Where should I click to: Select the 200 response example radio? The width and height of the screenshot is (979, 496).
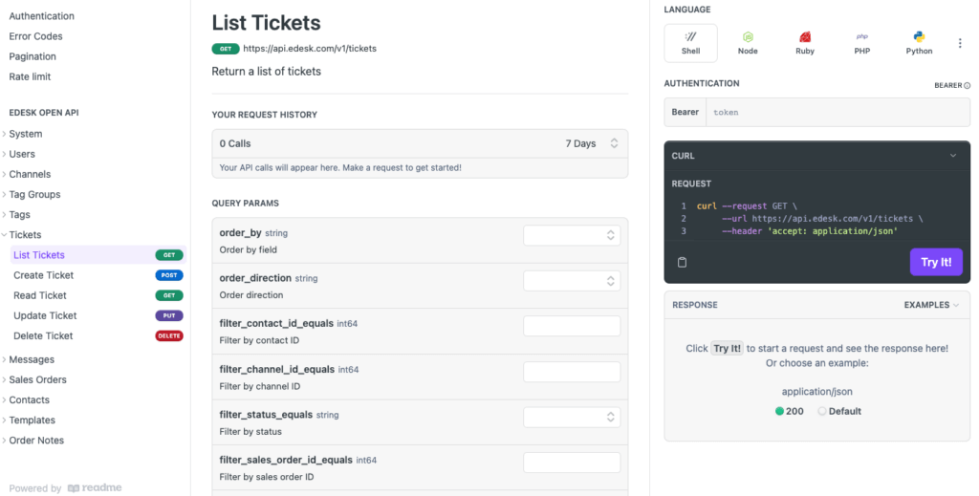coord(779,411)
